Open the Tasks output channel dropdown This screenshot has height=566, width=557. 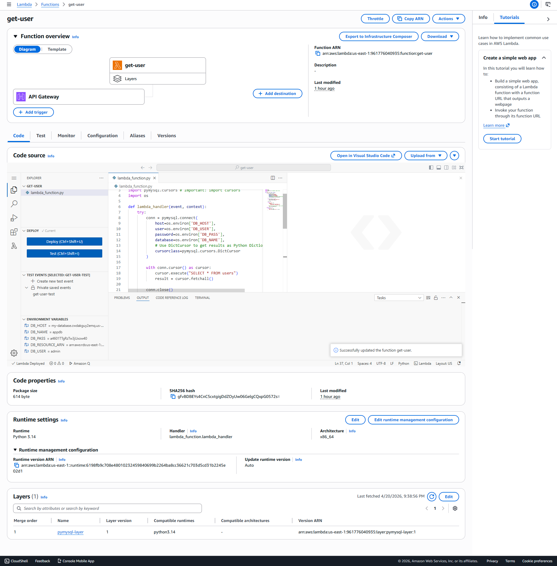pos(399,298)
